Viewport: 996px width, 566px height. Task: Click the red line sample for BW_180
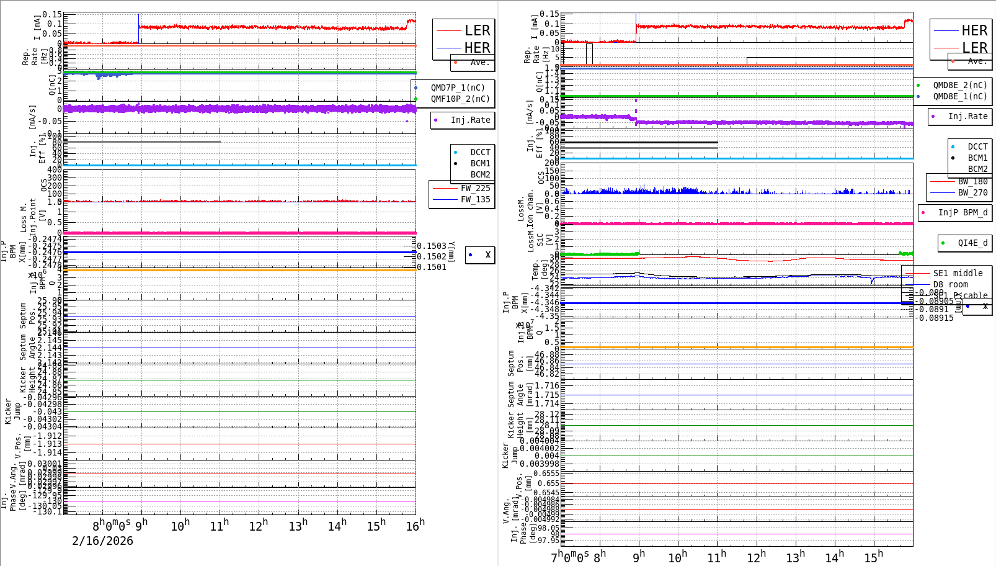[x=943, y=182]
